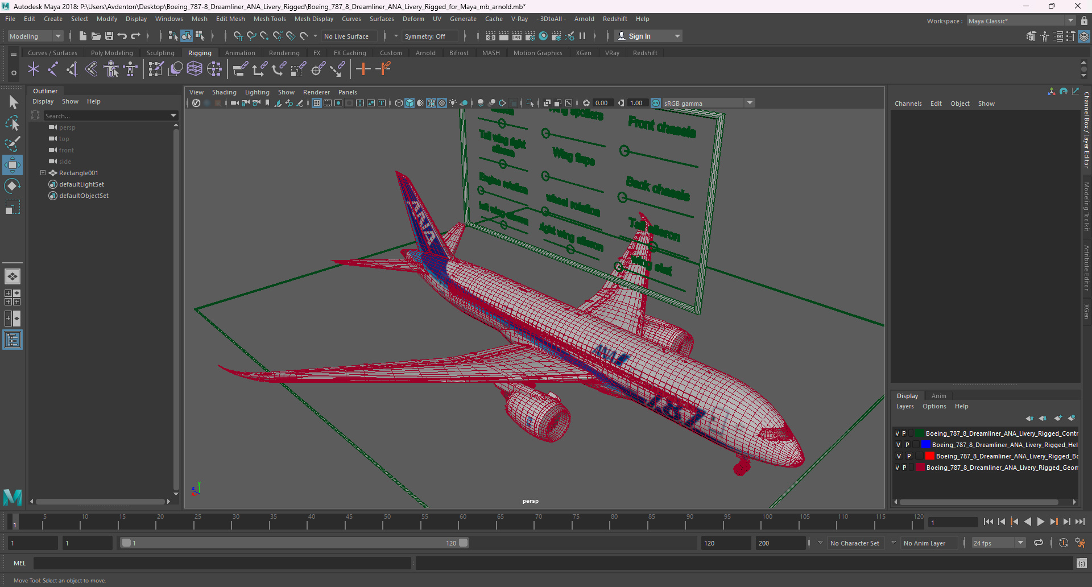
Task: Click the No Live Surface field
Action: click(x=349, y=36)
